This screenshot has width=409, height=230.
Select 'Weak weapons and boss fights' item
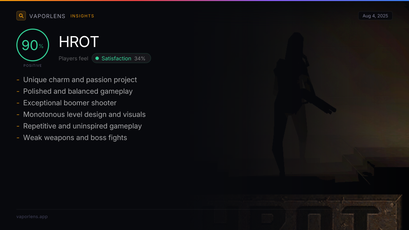[x=75, y=138]
